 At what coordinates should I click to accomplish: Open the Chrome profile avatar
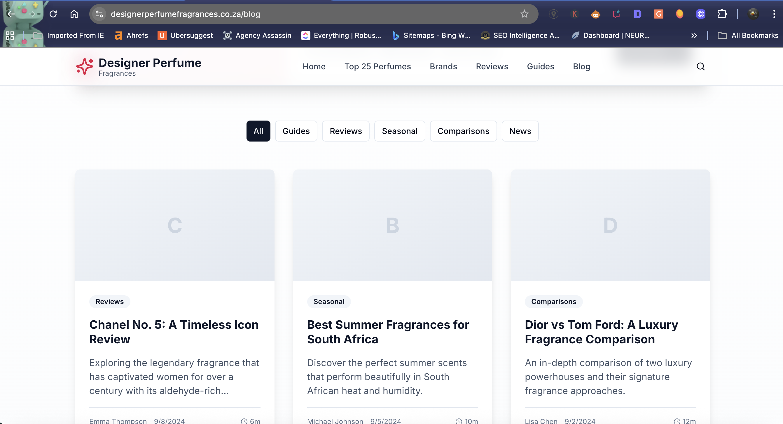(x=753, y=14)
